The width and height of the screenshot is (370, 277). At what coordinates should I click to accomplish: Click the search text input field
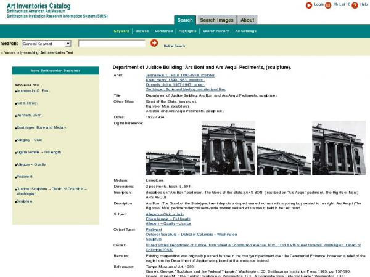tap(112, 44)
